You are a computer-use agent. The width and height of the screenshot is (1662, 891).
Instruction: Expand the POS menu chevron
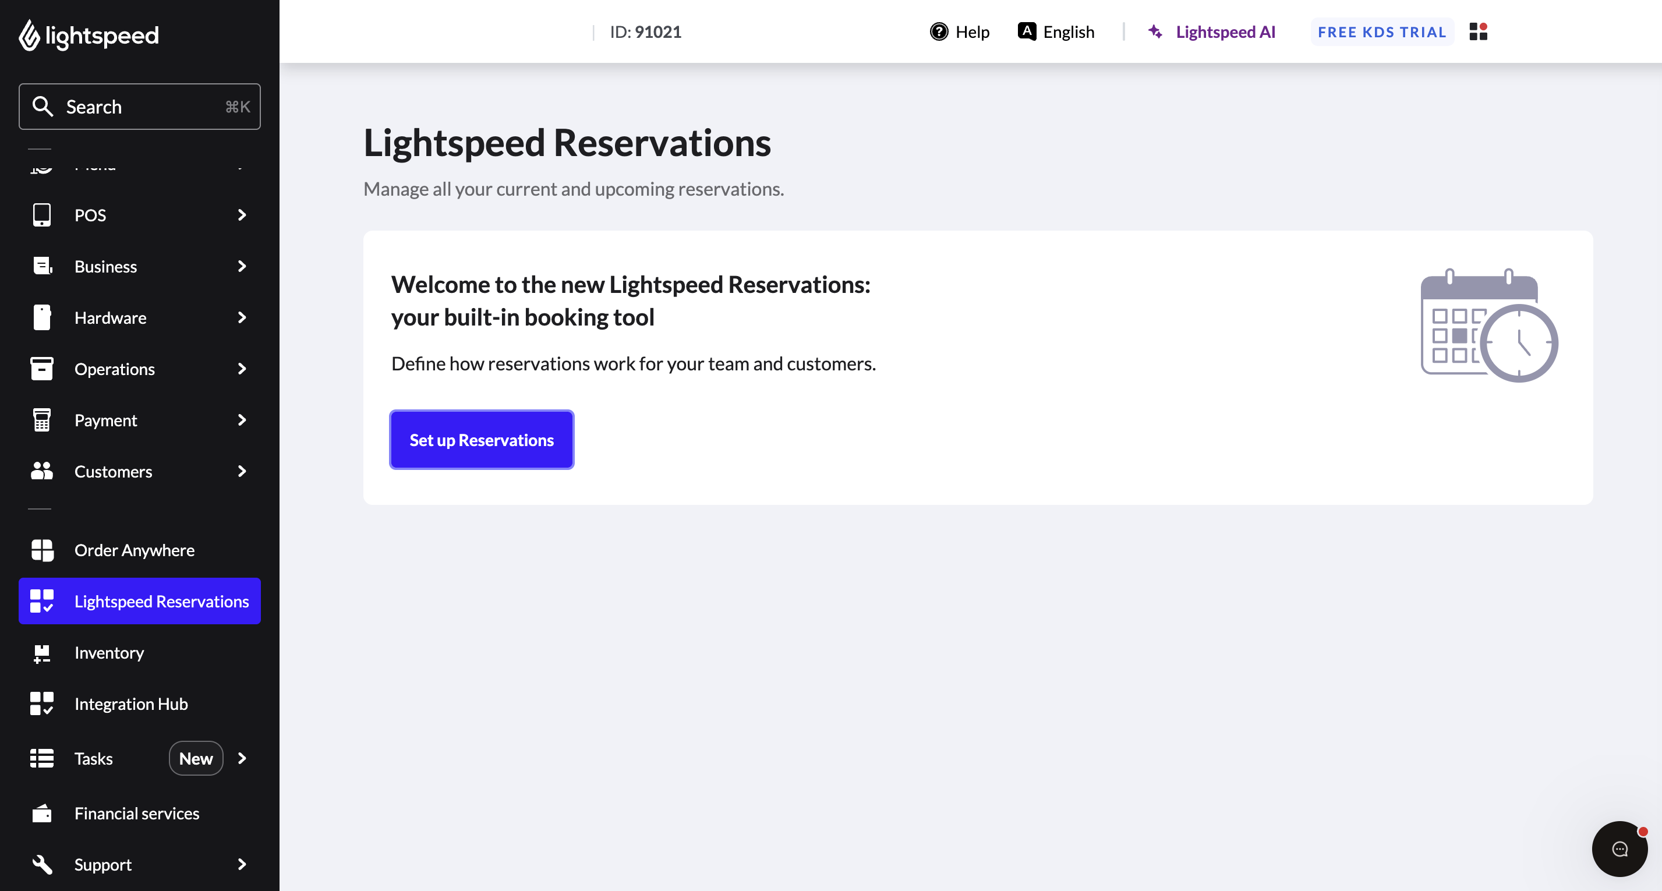coord(242,215)
